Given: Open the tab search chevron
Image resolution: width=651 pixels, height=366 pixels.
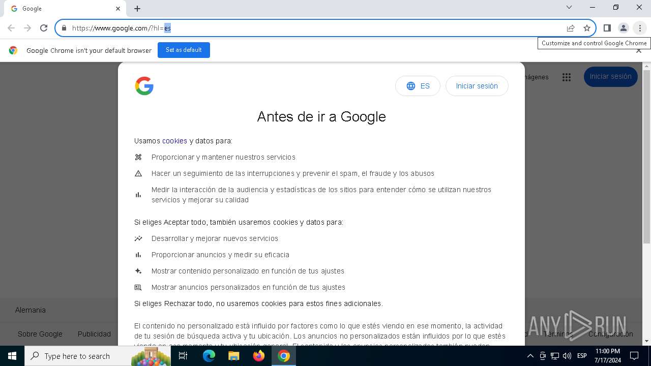Looking at the screenshot, I should [569, 7].
